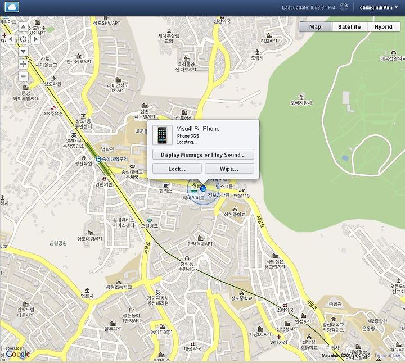Pan the map up with the arrow
The image size is (405, 363).
pyautogui.click(x=23, y=27)
